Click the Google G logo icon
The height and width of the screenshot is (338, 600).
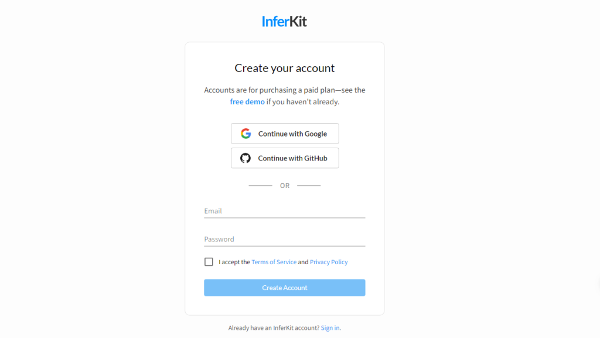[x=246, y=134]
